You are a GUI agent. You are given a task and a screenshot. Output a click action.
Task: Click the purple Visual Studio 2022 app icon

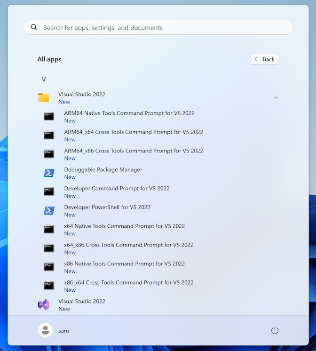coord(43,305)
